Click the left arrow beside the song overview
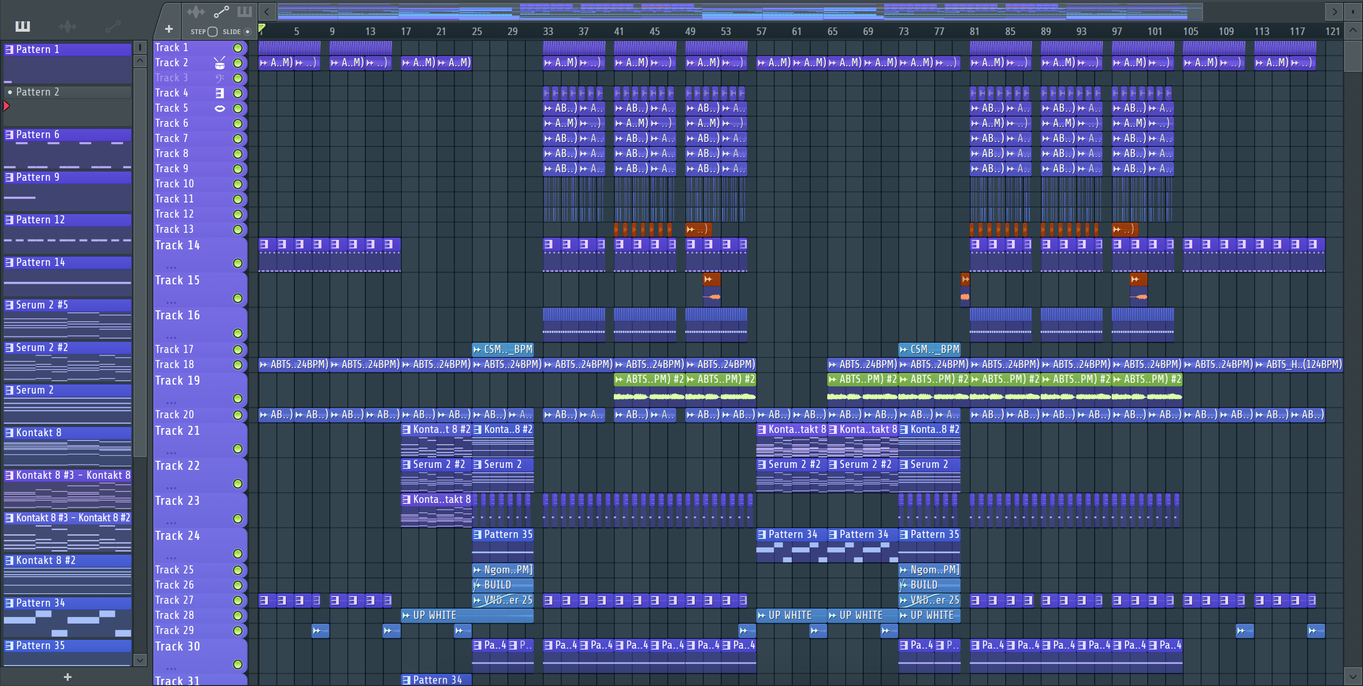The height and width of the screenshot is (686, 1363). click(267, 12)
